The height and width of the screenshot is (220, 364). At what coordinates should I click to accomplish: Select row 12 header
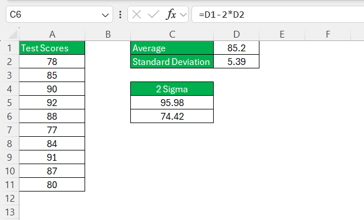tap(9, 198)
